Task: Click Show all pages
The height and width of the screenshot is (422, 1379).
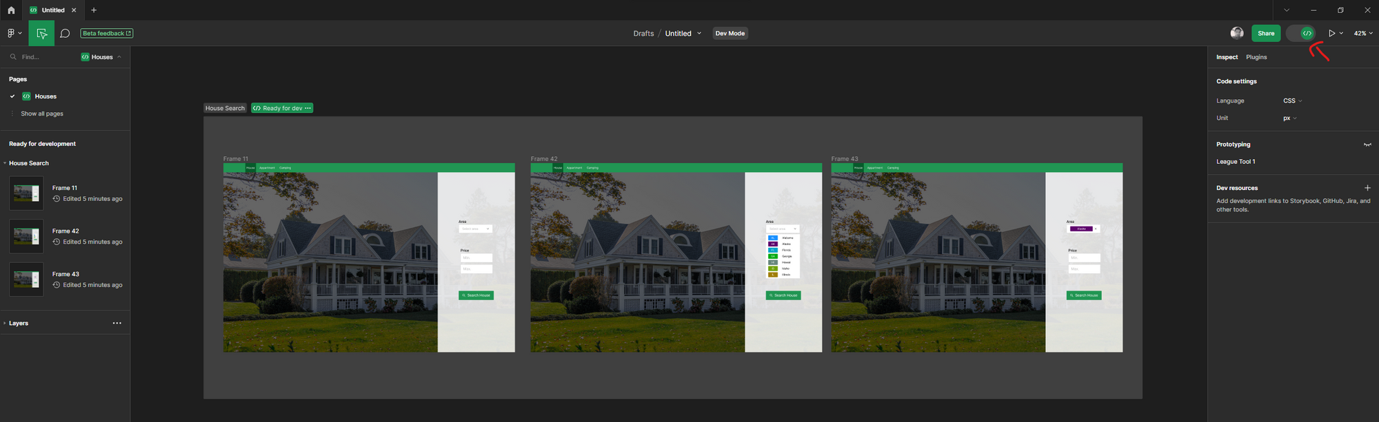Action: point(42,114)
